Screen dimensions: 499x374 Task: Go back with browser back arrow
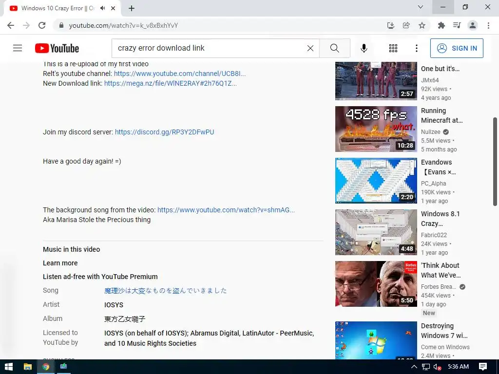[x=11, y=25]
